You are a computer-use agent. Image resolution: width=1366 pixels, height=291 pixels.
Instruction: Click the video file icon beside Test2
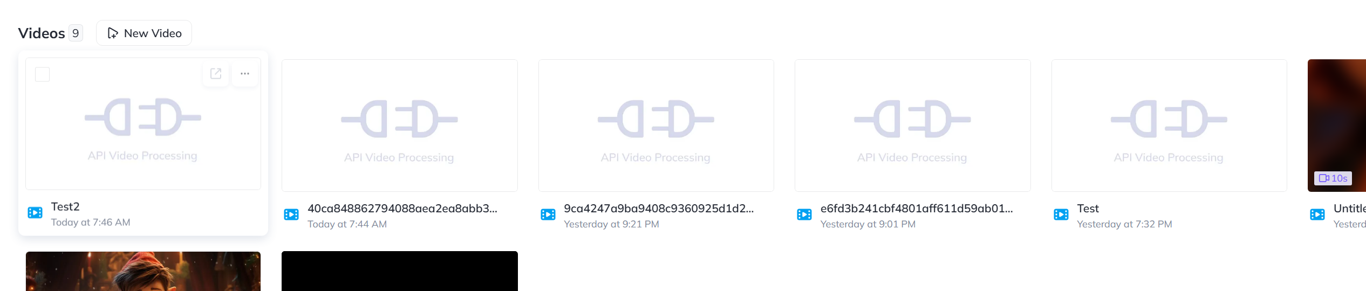35,213
